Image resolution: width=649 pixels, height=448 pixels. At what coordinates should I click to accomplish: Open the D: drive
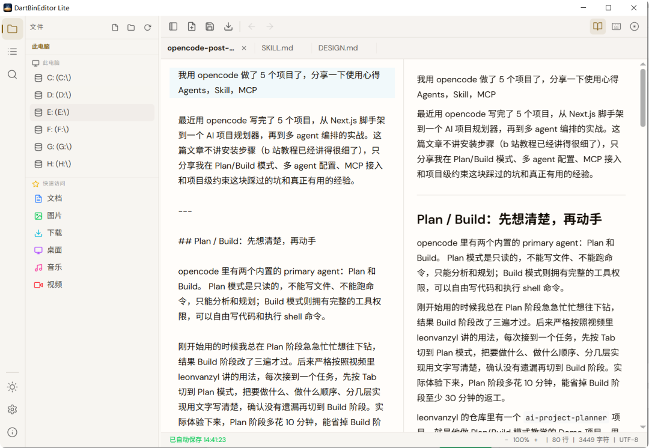click(92, 95)
